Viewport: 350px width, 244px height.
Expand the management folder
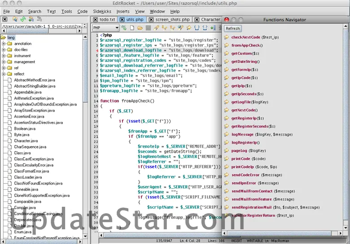(x=4, y=62)
